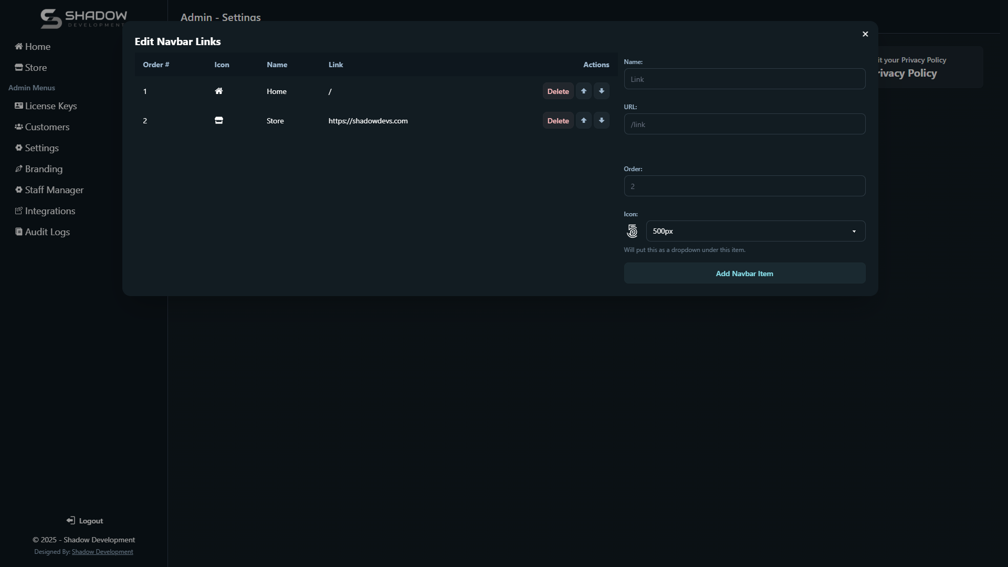
Task: Click the Home row's house icon
Action: coord(219,91)
